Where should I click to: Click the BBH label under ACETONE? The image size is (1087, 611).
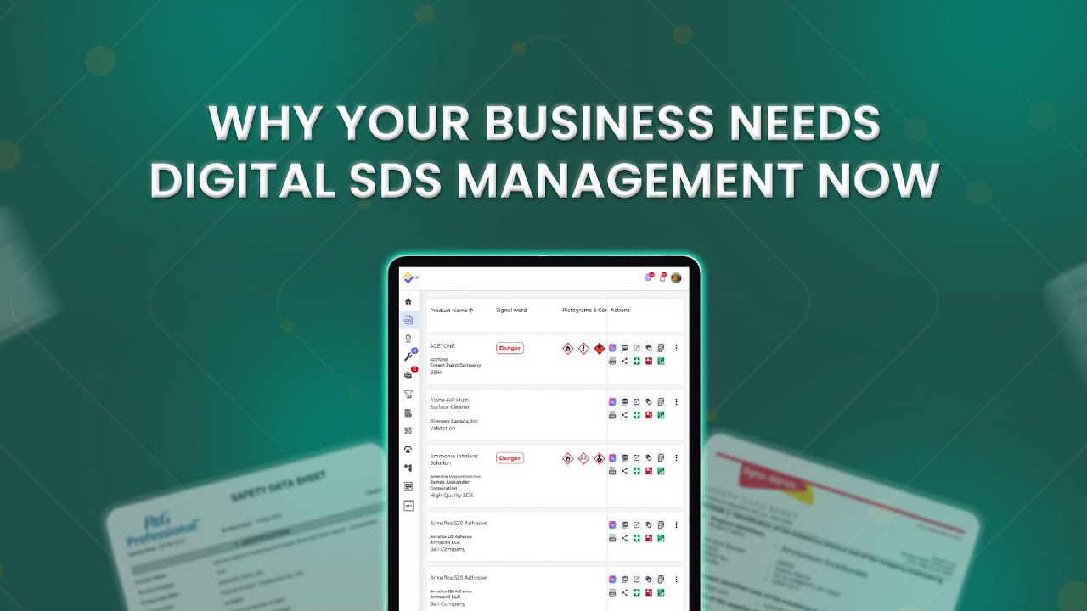click(x=436, y=373)
